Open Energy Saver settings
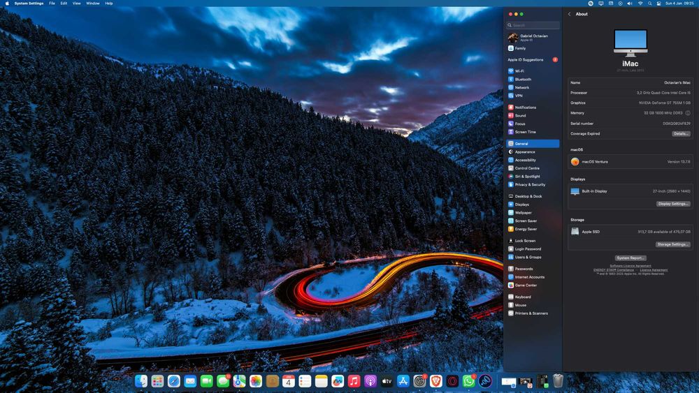This screenshot has width=699, height=393. pyautogui.click(x=532, y=229)
